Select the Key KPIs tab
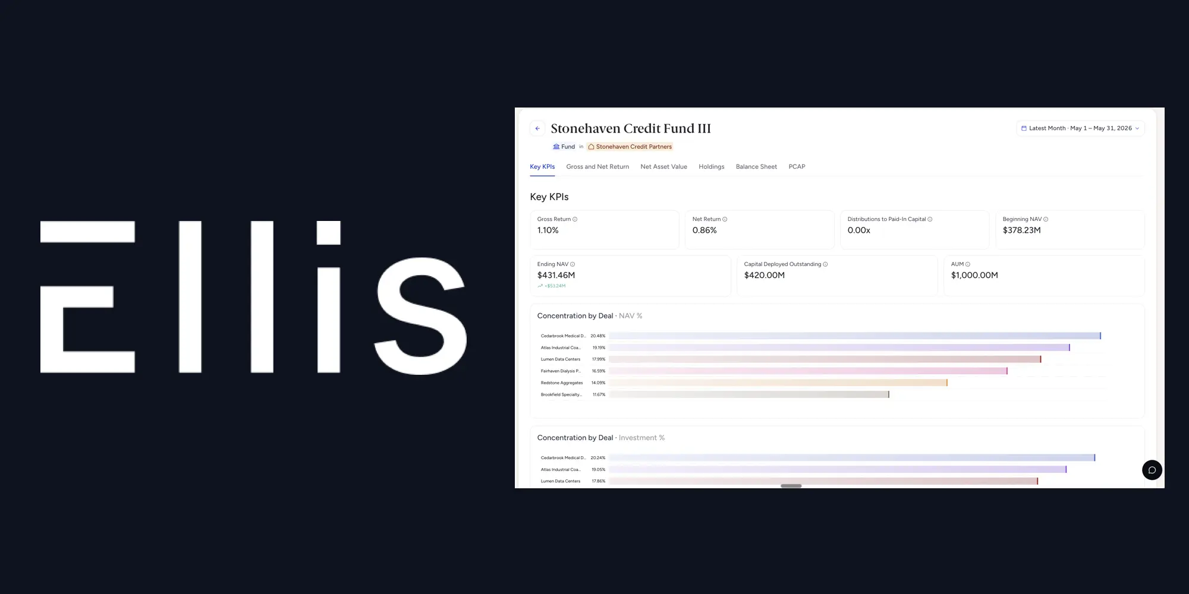 (542, 167)
